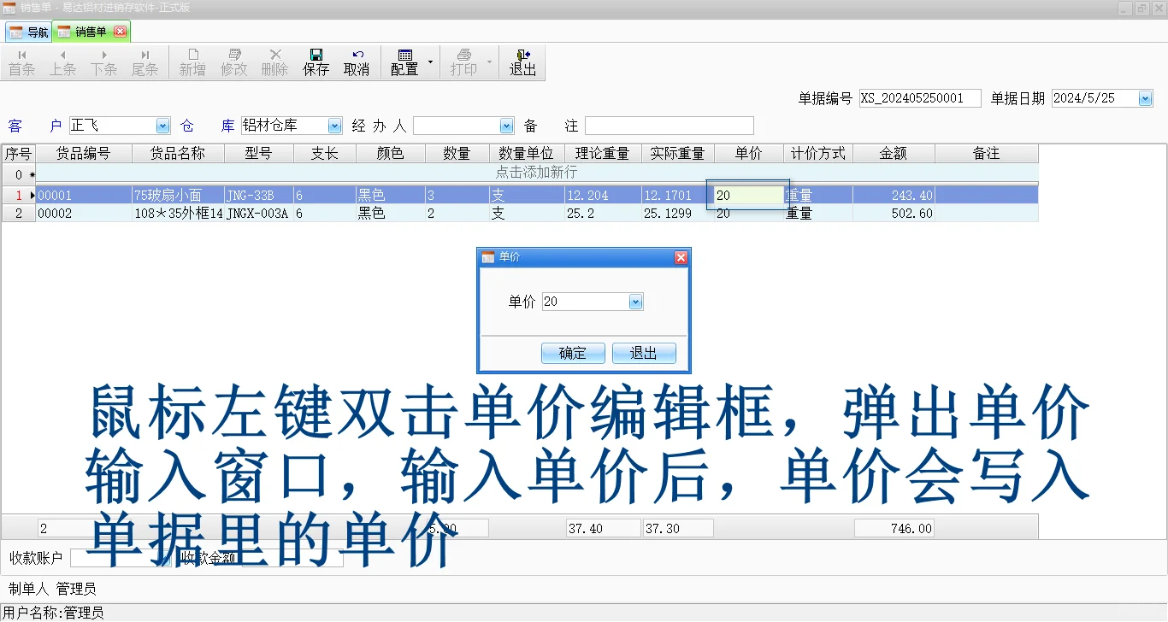Image resolution: width=1168 pixels, height=622 pixels.
Task: Select the 修改 (Modify) toolbar icon
Action: 233,62
